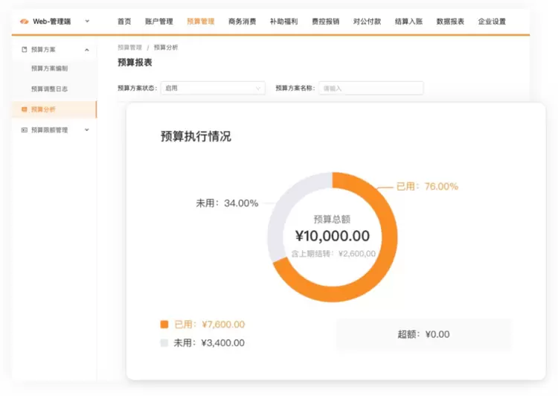This screenshot has height=396, width=558.
Task: Expand the 预算跟那管理 sidebar section
Action: [x=87, y=130]
